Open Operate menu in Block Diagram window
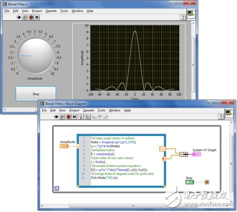Viewport: 237px width, 212px height. (88, 110)
